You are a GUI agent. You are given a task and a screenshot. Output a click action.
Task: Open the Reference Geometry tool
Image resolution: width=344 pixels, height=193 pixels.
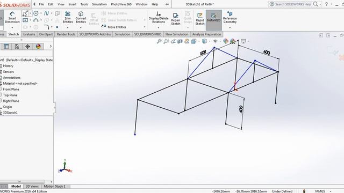coord(230,17)
